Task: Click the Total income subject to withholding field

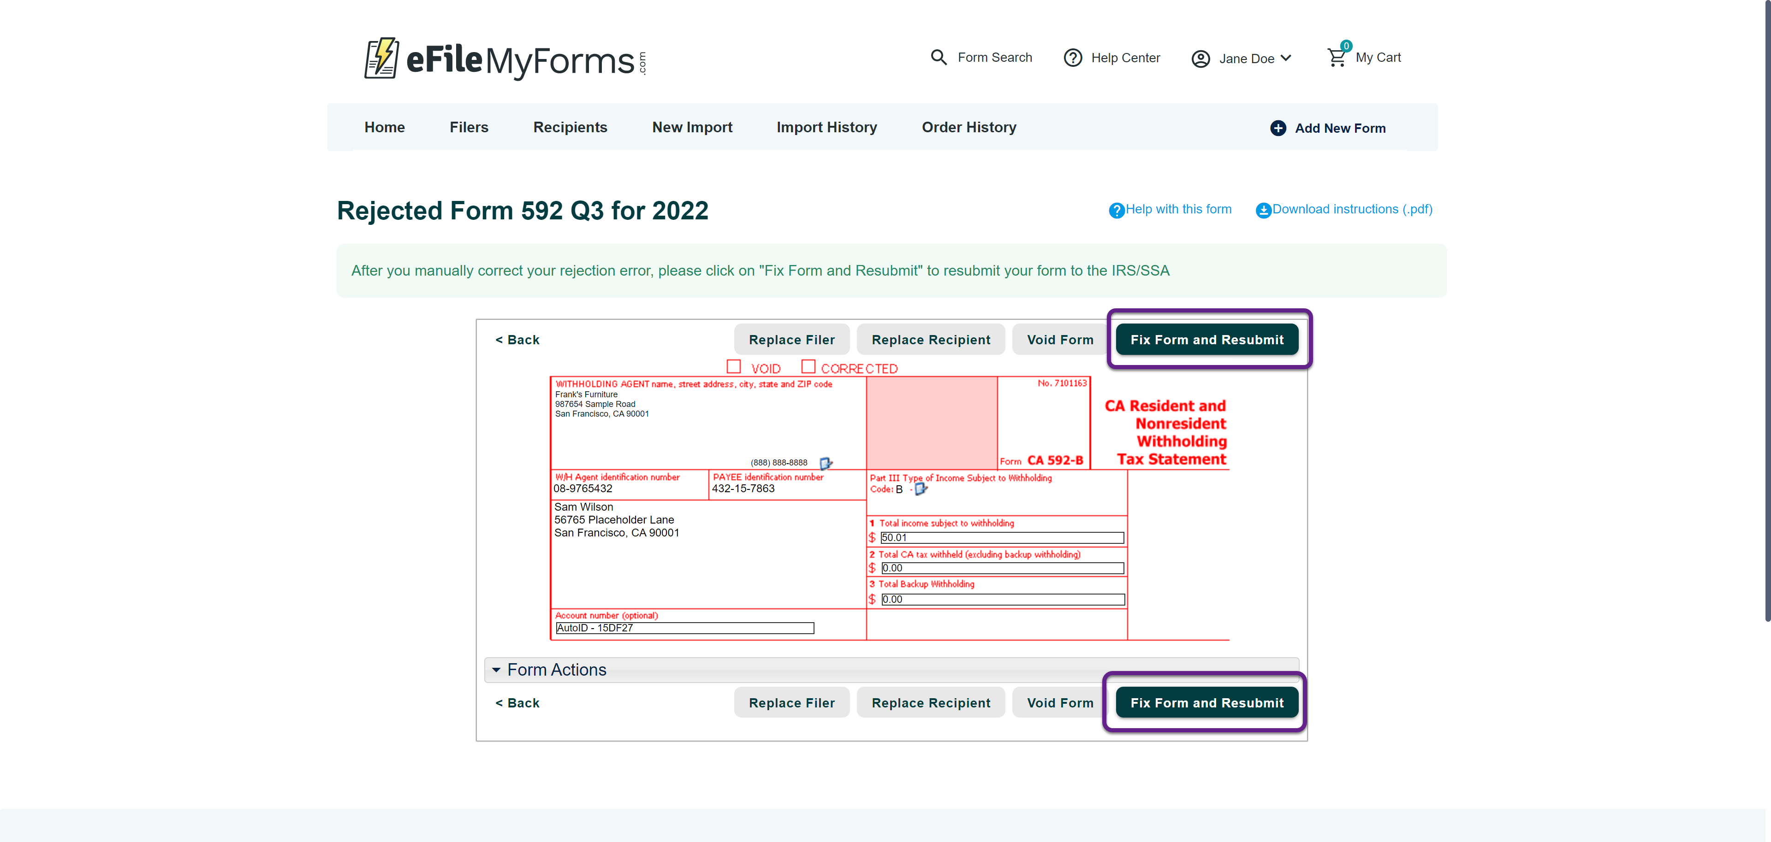Action: coord(1002,538)
